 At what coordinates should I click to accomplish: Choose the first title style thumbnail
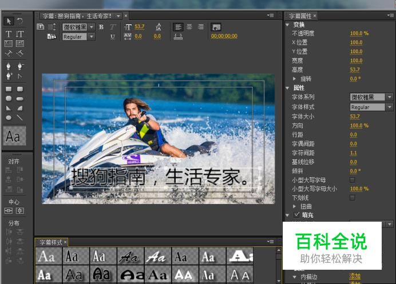click(x=49, y=256)
